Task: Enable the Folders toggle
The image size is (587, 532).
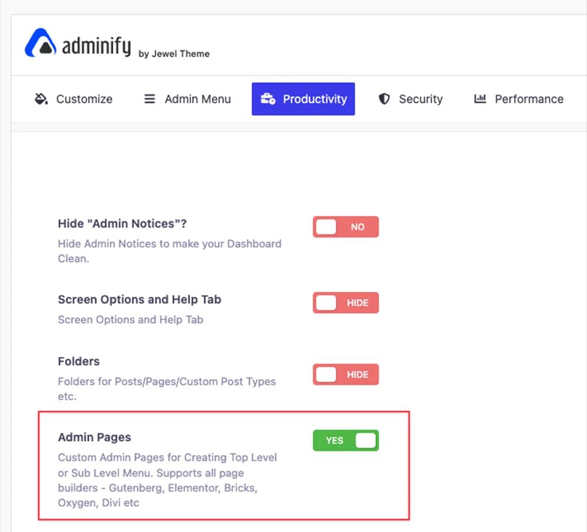Action: tap(346, 374)
